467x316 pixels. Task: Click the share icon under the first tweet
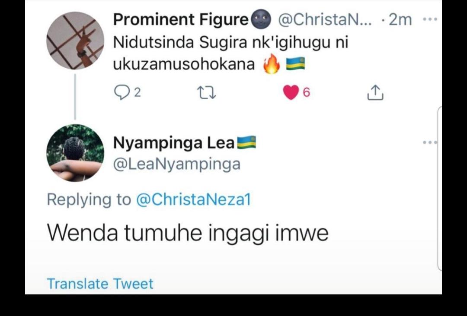coord(375,92)
